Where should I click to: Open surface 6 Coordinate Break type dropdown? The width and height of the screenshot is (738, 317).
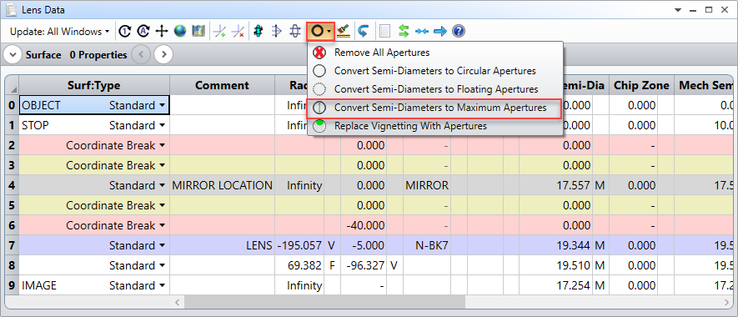(163, 225)
